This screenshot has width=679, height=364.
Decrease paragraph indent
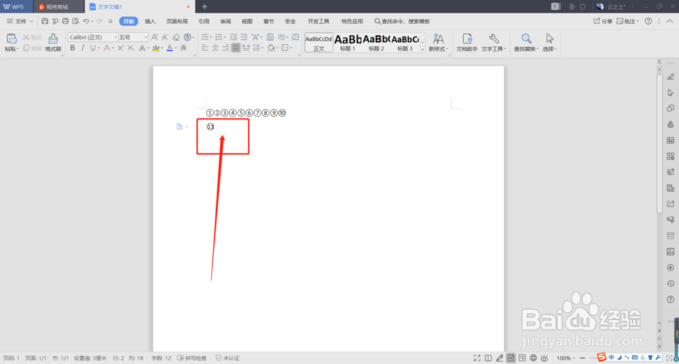(x=234, y=37)
